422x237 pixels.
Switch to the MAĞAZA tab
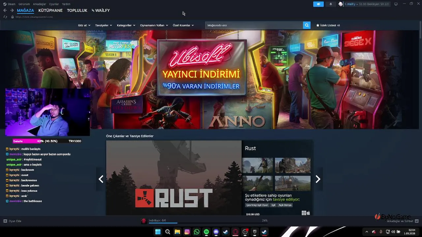[x=25, y=11]
